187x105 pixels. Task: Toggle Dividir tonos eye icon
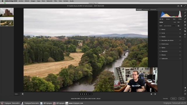point(180,44)
